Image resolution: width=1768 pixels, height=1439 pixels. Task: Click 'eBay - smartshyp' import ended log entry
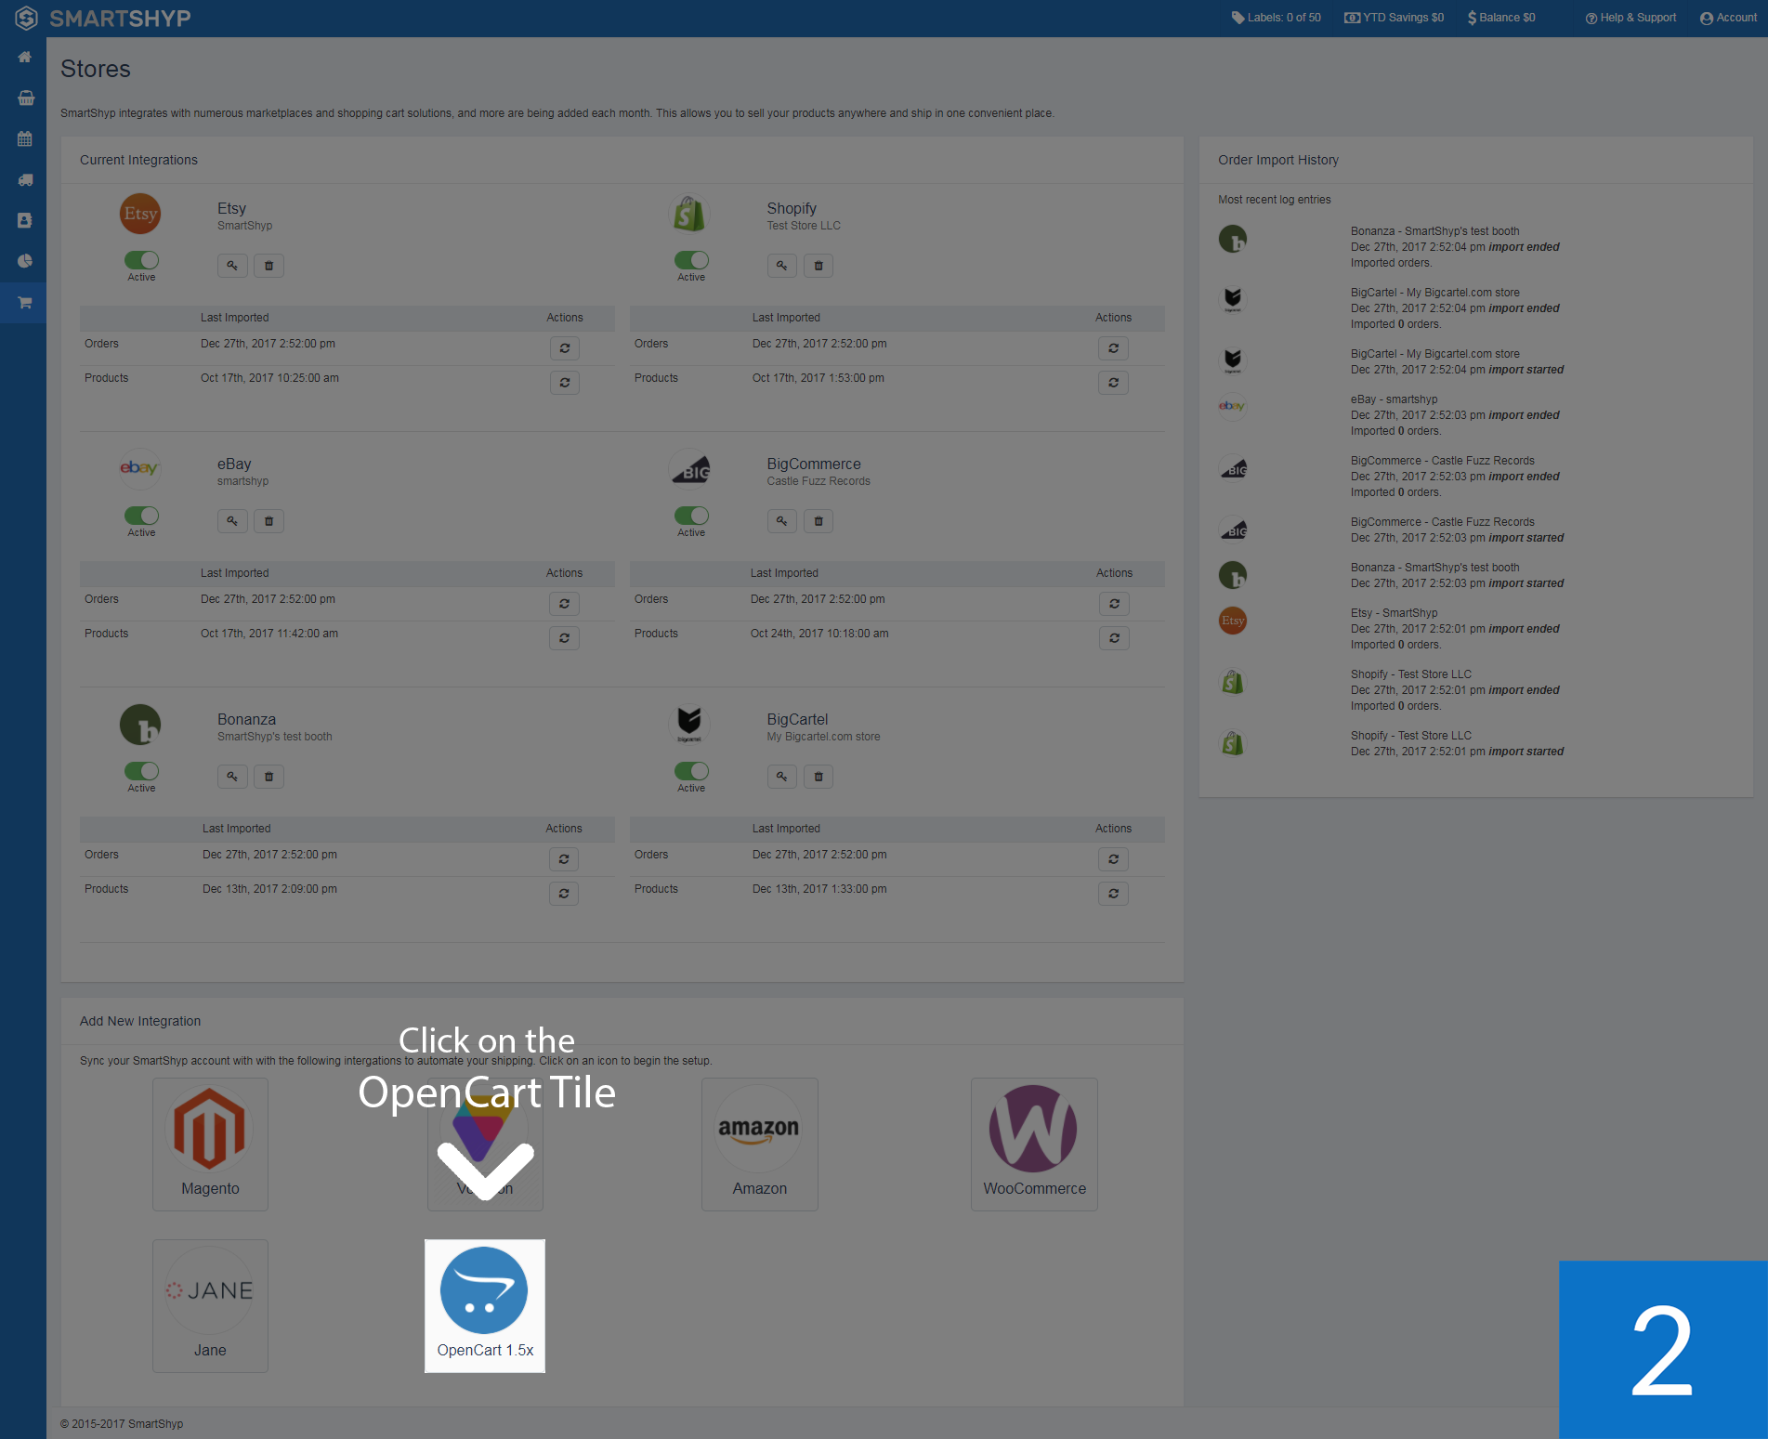1455,415
